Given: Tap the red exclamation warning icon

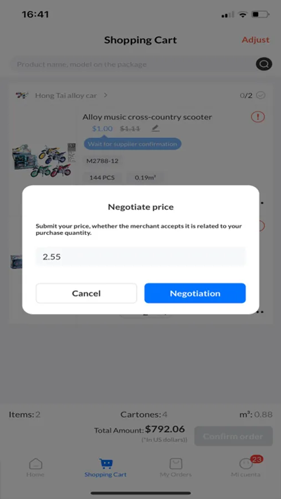Looking at the screenshot, I should click(258, 117).
